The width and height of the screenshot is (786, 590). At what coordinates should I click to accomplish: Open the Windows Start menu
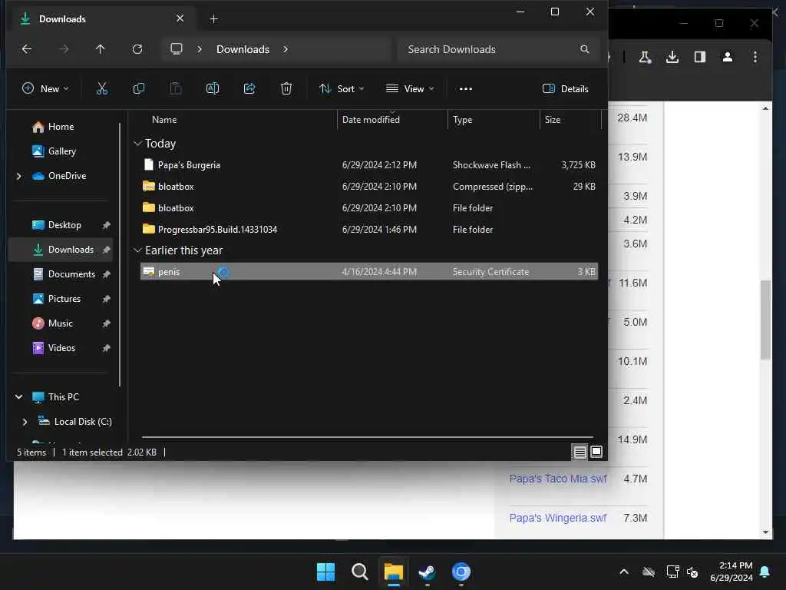[x=325, y=572]
